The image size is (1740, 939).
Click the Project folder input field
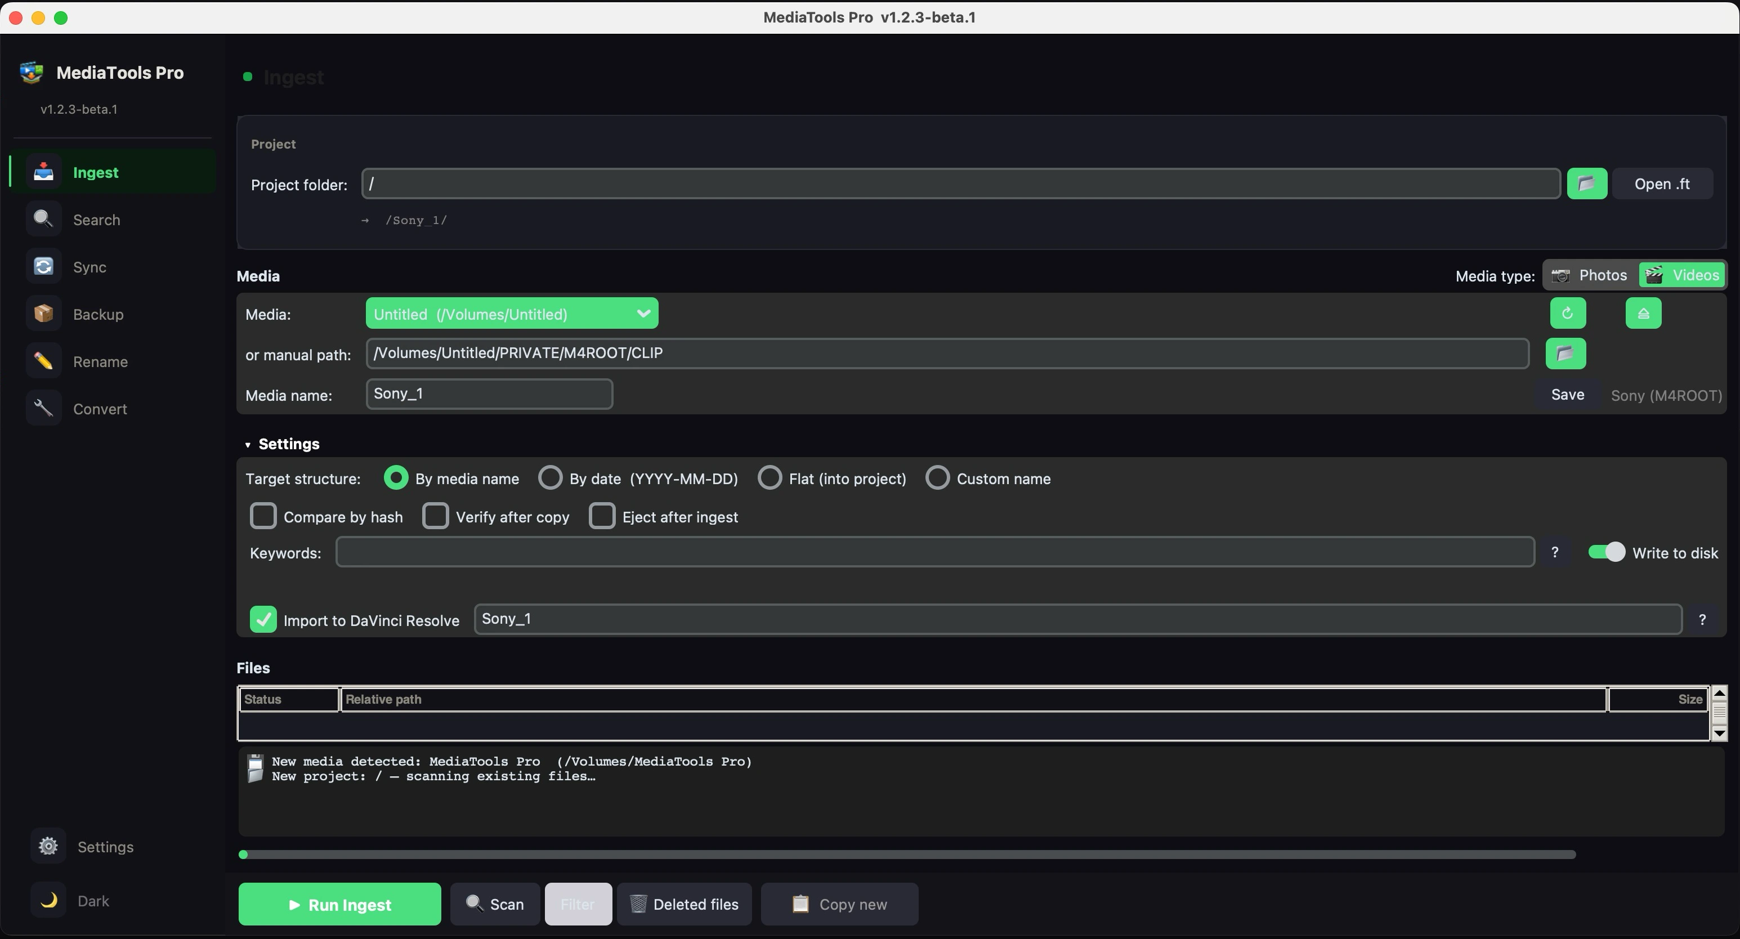[x=961, y=184]
